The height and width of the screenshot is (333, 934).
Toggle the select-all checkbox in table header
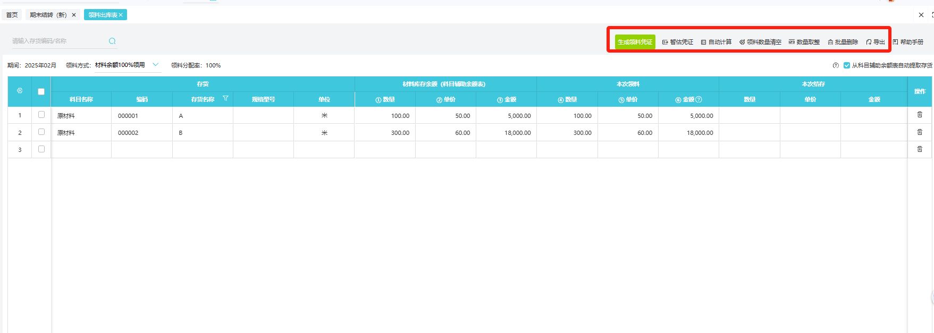[41, 91]
